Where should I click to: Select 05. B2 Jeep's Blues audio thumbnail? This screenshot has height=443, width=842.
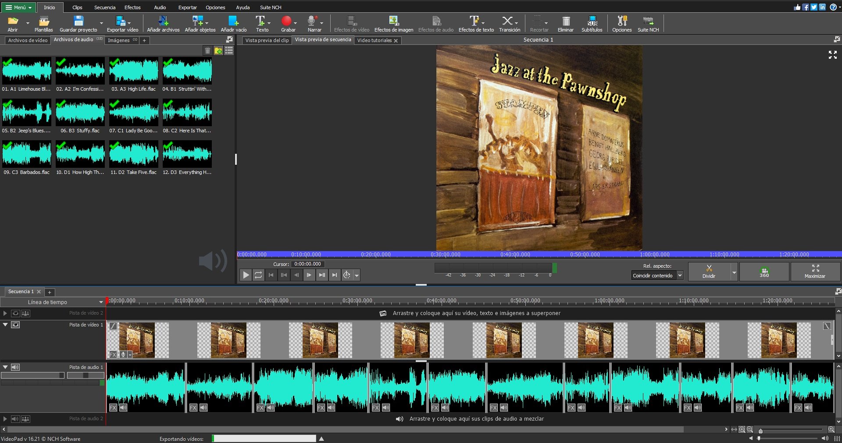click(27, 116)
